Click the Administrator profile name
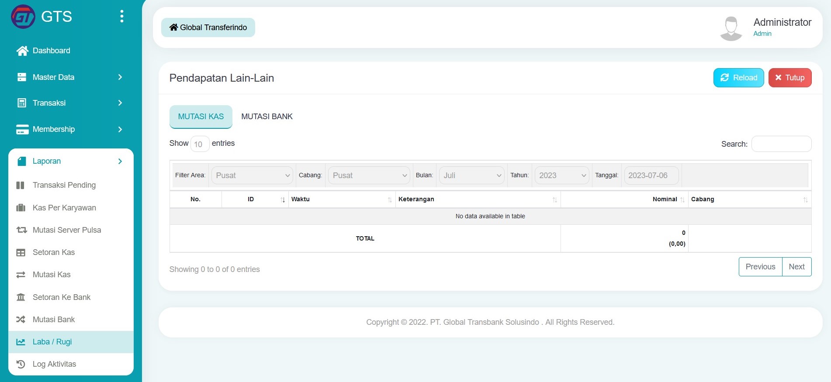Screen dimensions: 831x382 point(782,22)
